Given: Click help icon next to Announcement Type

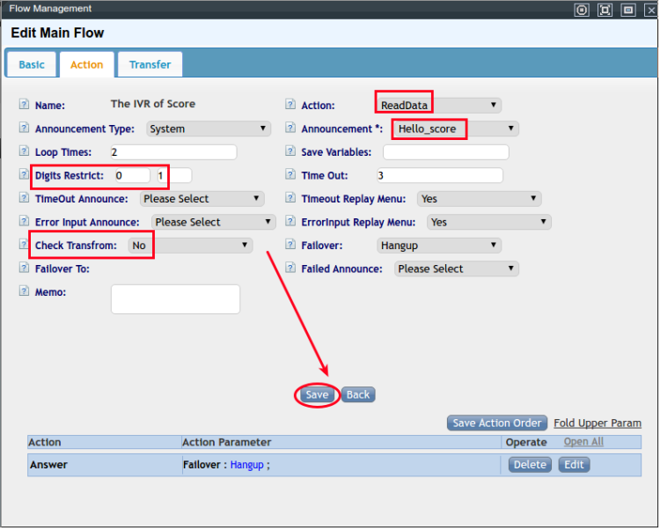Looking at the screenshot, I should tap(24, 129).
